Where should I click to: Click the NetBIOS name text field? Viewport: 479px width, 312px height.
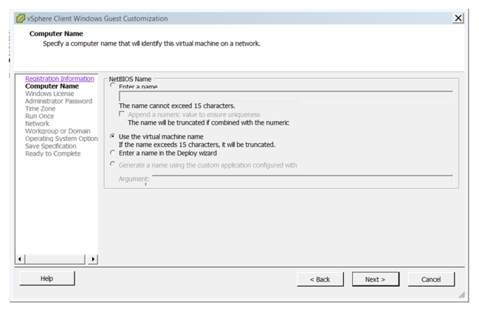click(286, 96)
